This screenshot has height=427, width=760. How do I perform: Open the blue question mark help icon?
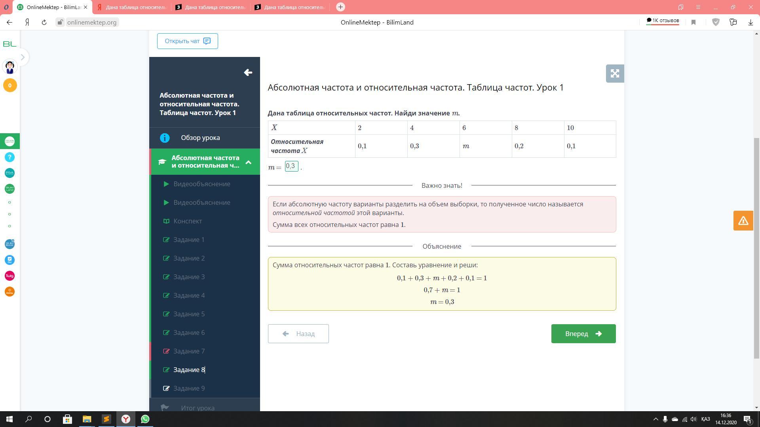pos(10,157)
